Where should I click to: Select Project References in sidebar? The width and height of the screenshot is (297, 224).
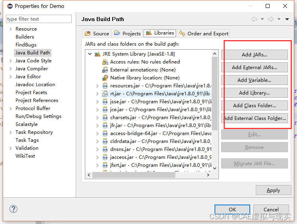tap(37, 100)
